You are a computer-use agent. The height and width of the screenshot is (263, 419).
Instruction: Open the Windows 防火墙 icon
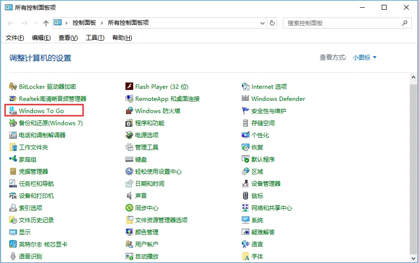[x=129, y=111]
